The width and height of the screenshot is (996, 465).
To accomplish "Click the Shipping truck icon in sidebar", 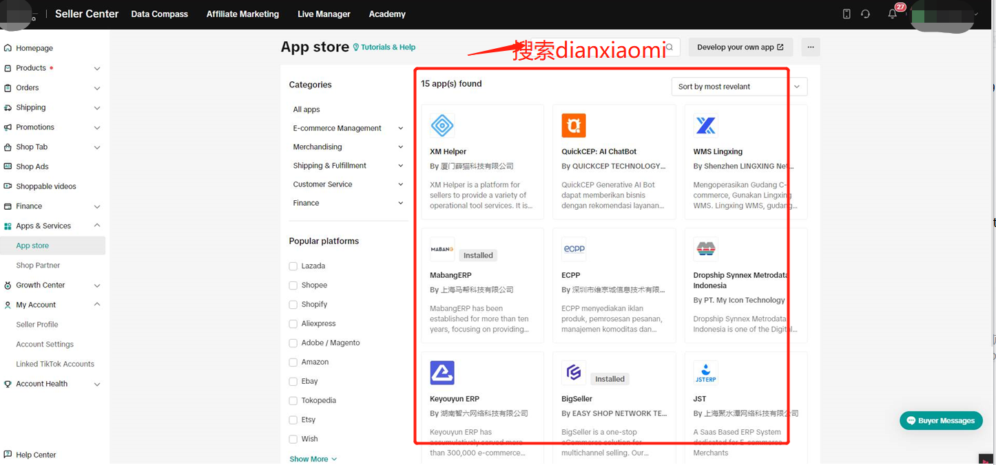I will (x=8, y=107).
